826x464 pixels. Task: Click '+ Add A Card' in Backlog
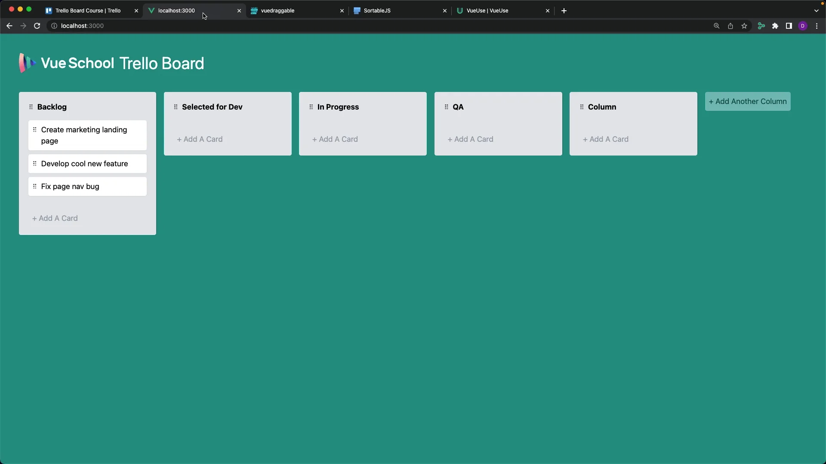pos(55,218)
